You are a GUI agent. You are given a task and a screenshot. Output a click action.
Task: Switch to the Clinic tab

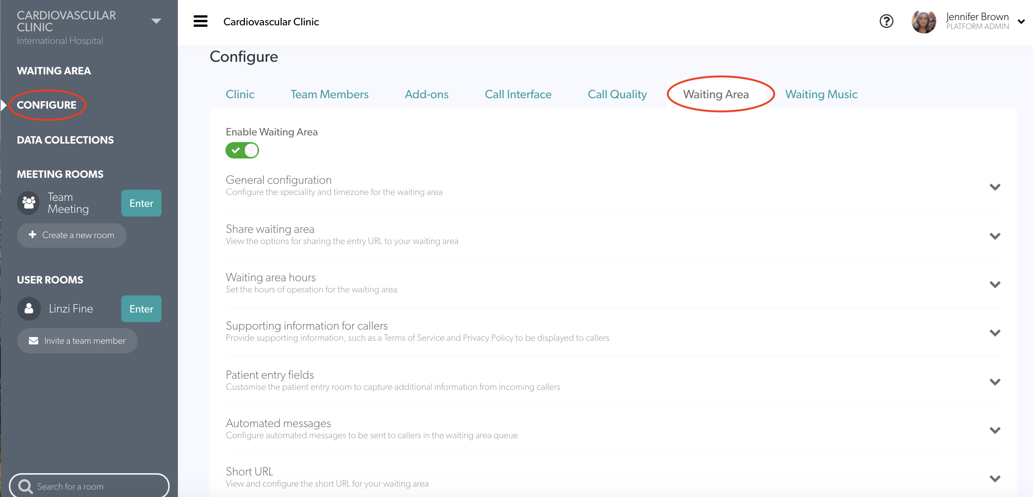tap(240, 94)
